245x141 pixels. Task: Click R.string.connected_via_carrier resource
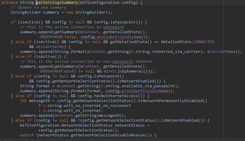tap(166, 52)
